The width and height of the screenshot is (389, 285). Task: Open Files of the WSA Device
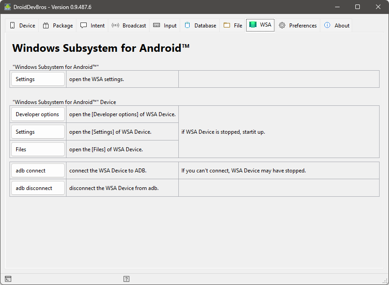click(x=38, y=149)
